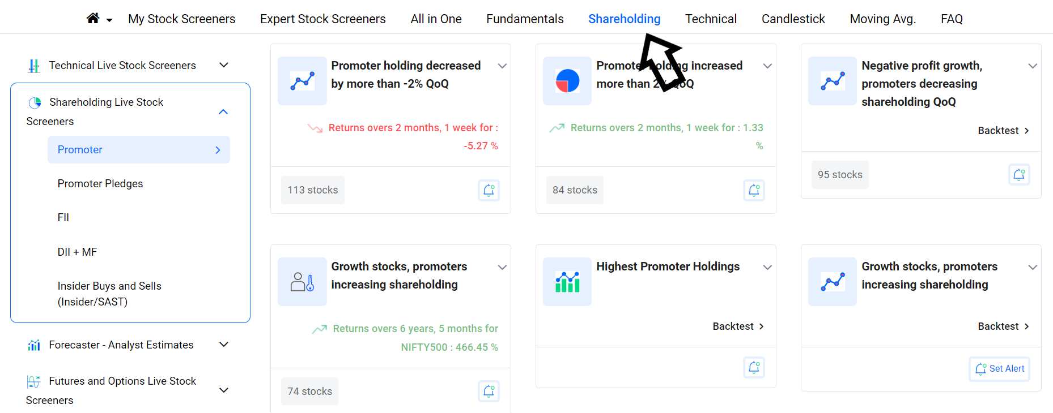1053x413 pixels.
Task: Click alert bell on 113 stocks card
Action: click(489, 190)
